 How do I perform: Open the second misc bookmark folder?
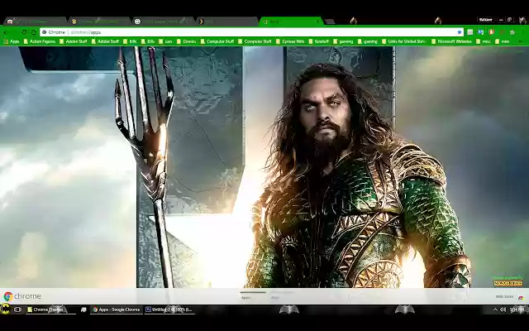point(502,41)
